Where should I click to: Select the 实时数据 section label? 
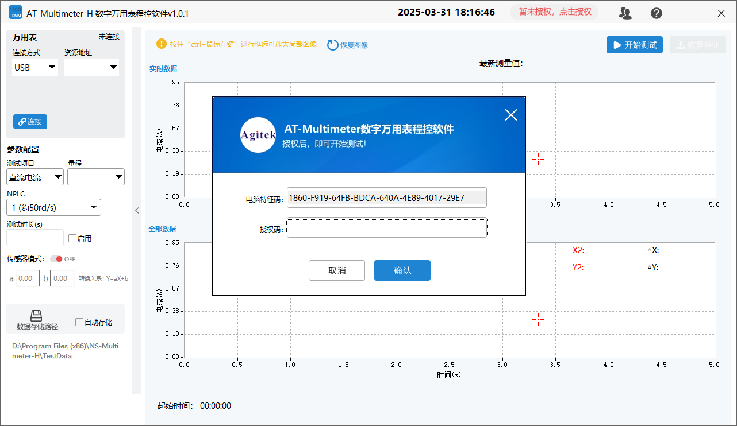[162, 68]
